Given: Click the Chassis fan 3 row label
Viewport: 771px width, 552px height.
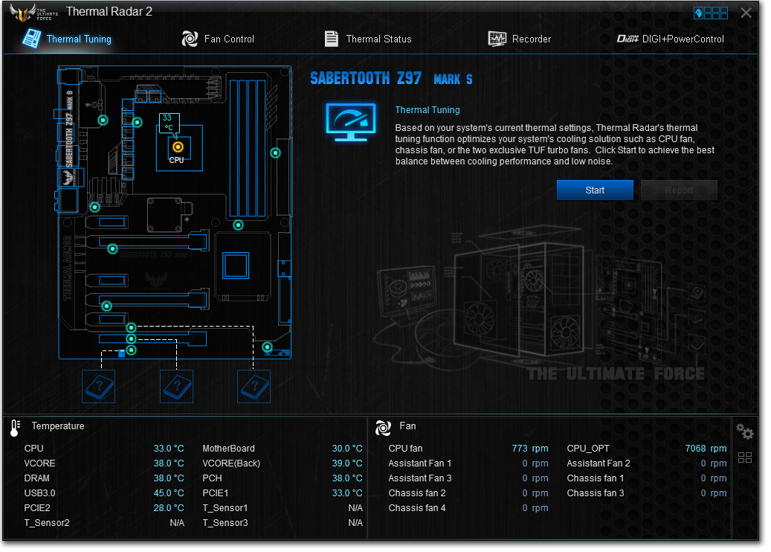Looking at the screenshot, I should point(596,493).
